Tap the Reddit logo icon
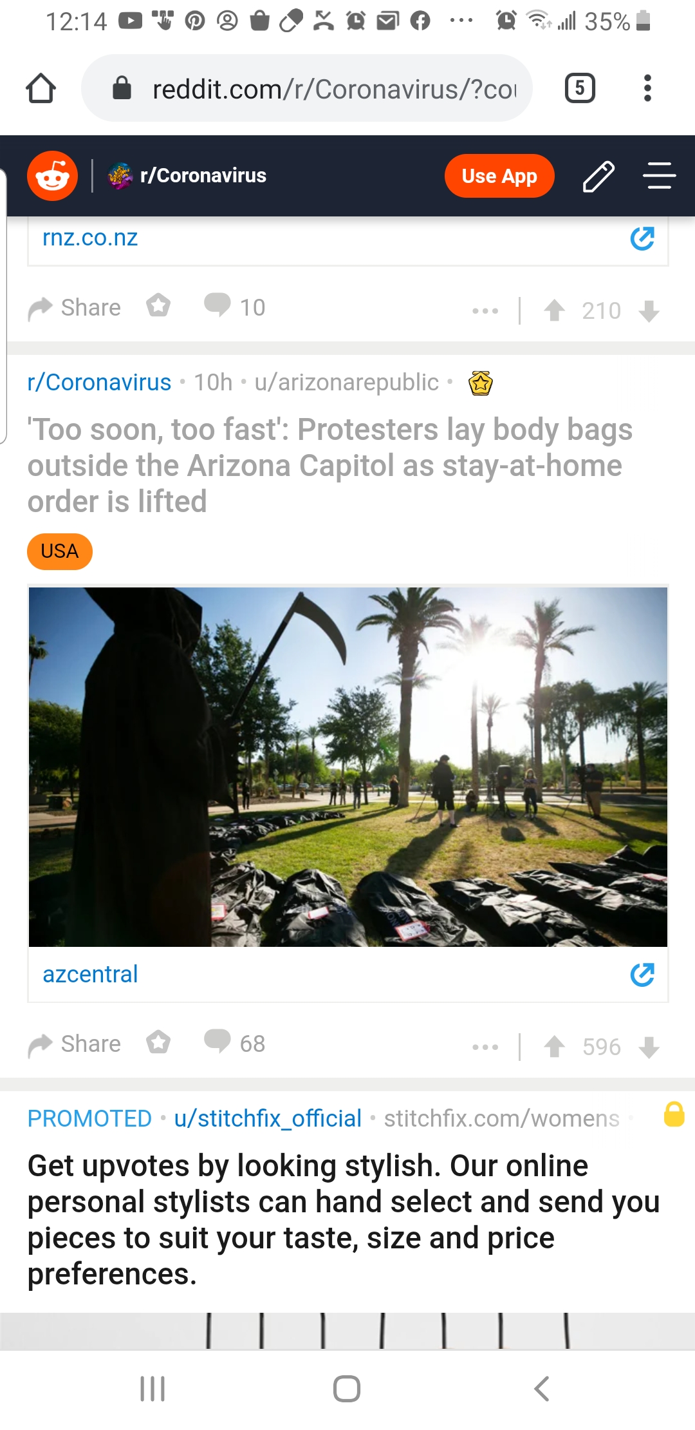Image resolution: width=695 pixels, height=1430 pixels. 52,176
